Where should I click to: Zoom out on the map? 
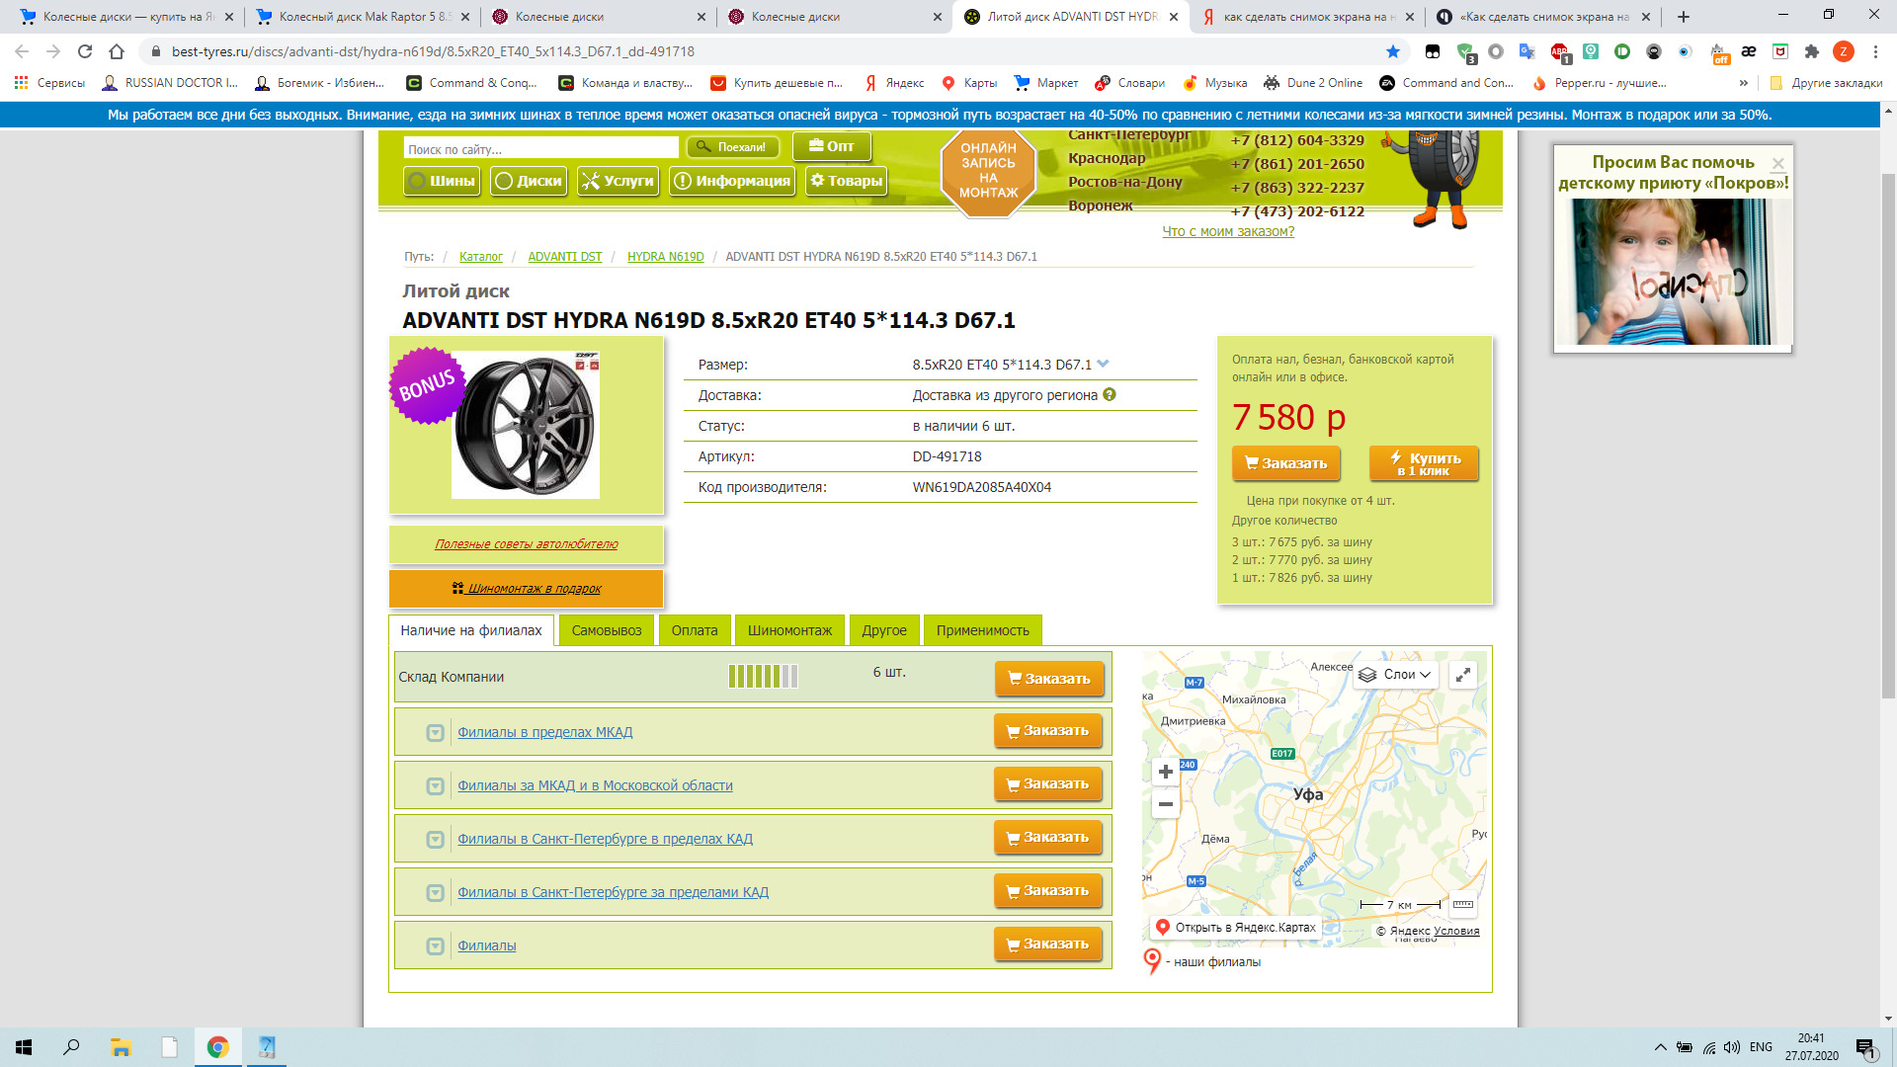[x=1166, y=804]
